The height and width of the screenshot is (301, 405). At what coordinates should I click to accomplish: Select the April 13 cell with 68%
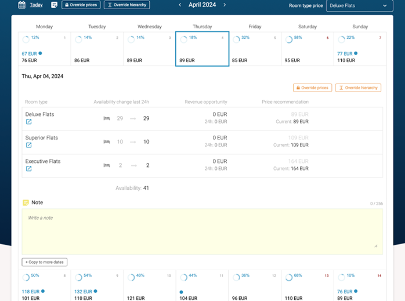(308, 286)
